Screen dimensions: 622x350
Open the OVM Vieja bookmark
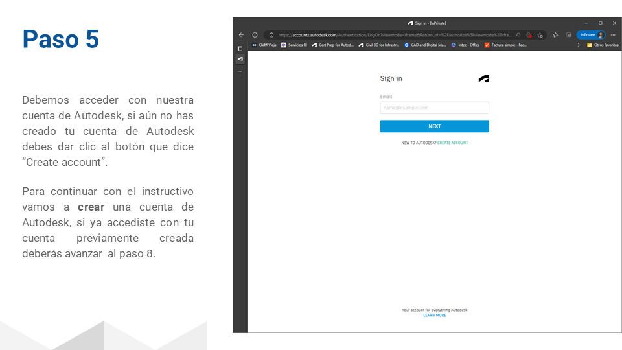point(264,45)
